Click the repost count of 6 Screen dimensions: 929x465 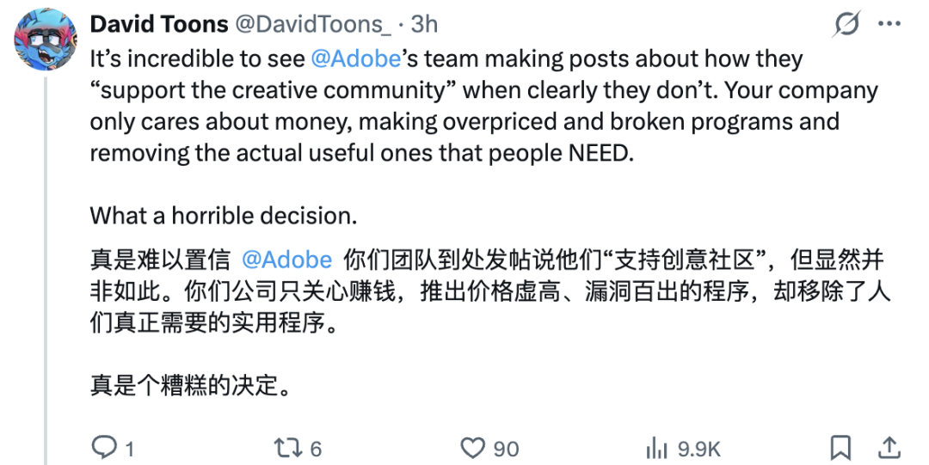(x=316, y=449)
